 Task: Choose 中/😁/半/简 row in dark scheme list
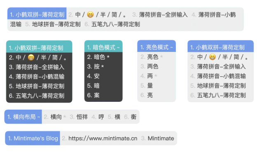tap(39, 57)
